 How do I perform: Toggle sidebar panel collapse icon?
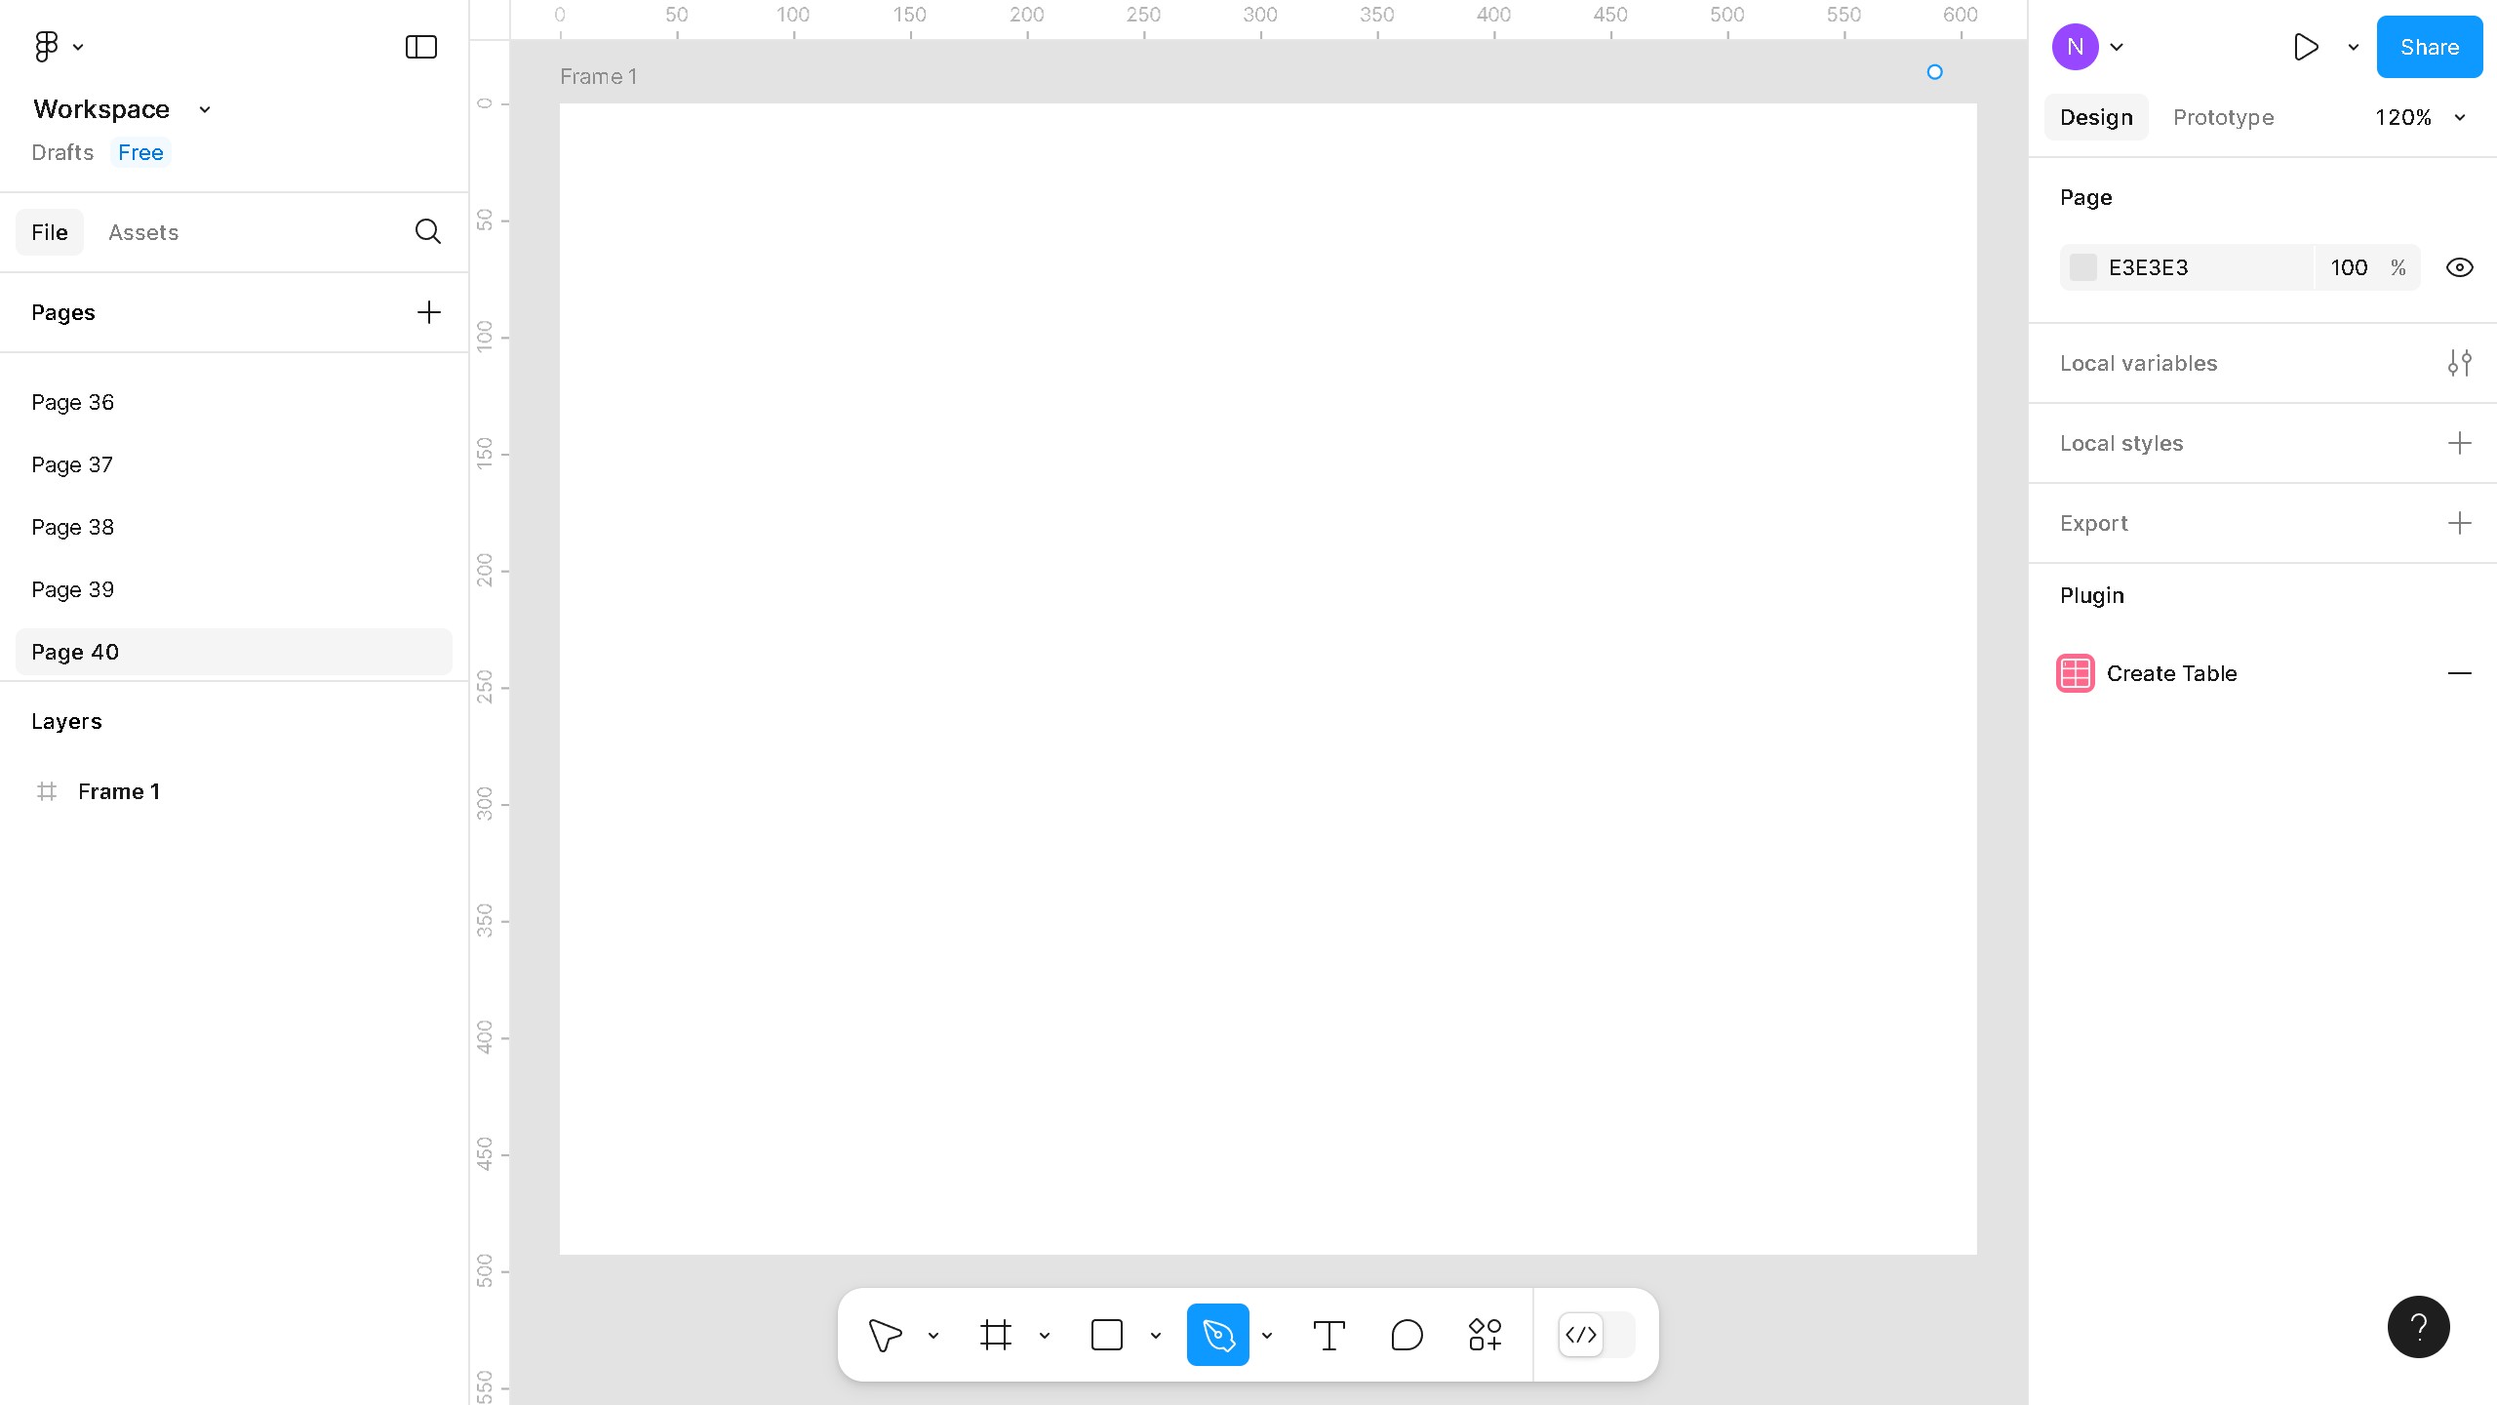pyautogui.click(x=420, y=47)
